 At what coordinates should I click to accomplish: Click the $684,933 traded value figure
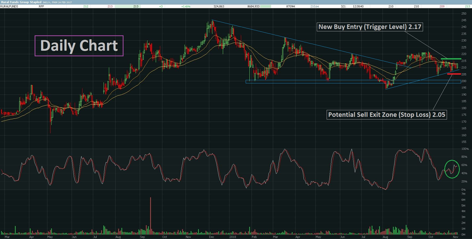pyautogui.click(x=253, y=6)
